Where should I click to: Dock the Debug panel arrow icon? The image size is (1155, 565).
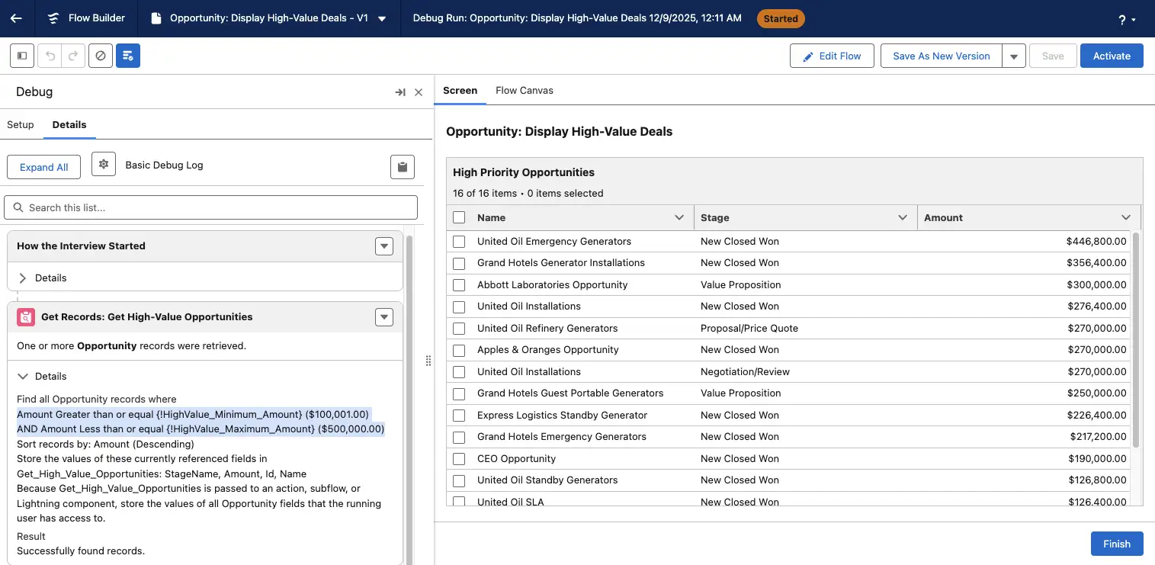399,92
